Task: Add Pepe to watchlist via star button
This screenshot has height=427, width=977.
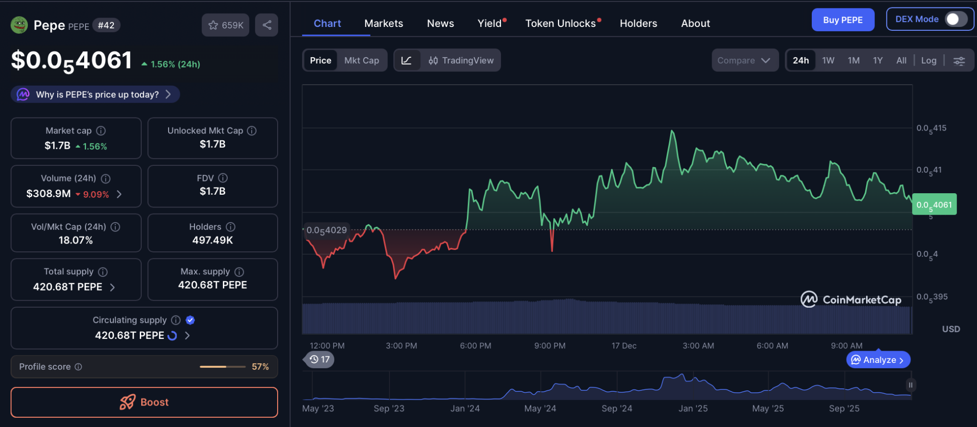Action: (x=225, y=25)
